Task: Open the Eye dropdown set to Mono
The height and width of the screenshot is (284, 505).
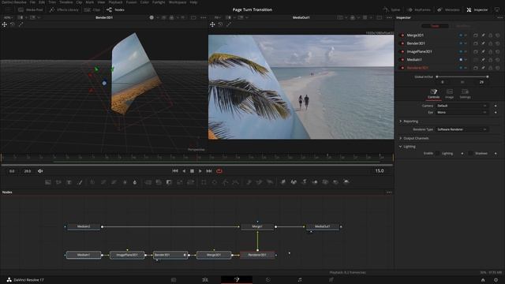Action: click(462, 112)
